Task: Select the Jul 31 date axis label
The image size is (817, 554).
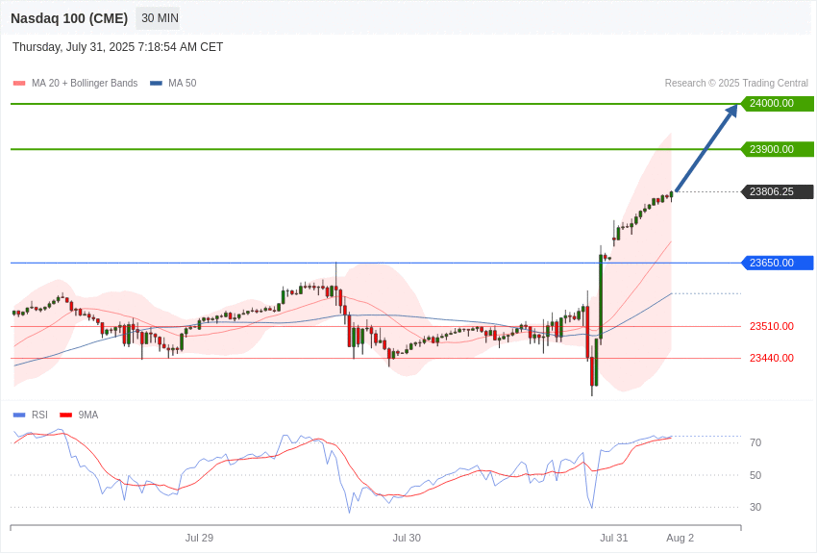Action: tap(614, 538)
